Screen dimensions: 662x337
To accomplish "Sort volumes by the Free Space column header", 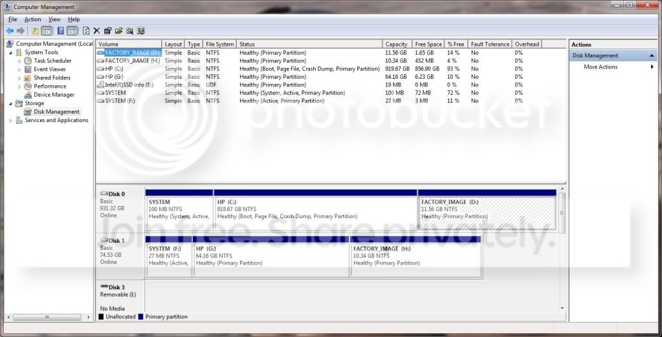I will click(x=428, y=45).
